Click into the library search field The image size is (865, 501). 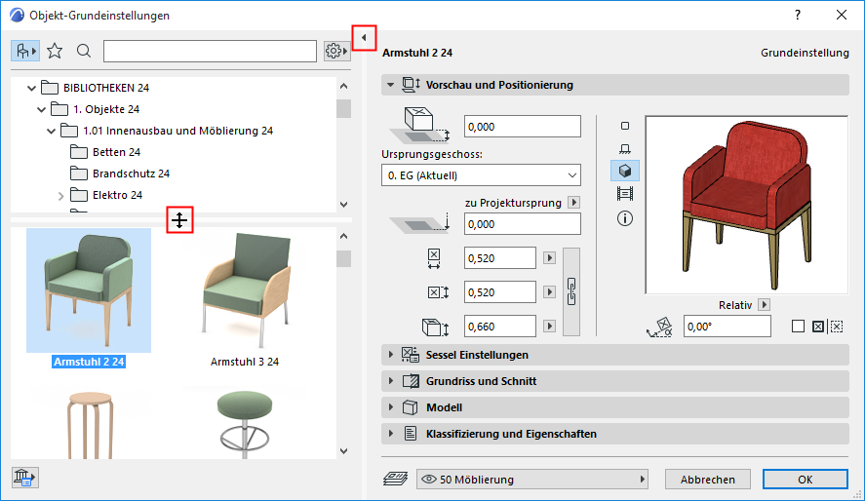pos(211,52)
